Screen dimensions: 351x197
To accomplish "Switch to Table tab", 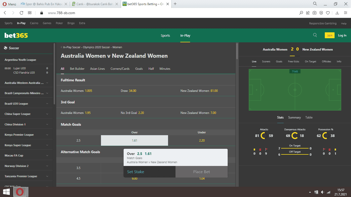I will tap(309, 117).
